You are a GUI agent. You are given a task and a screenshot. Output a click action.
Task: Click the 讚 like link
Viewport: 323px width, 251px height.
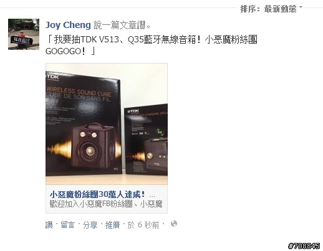[49, 225]
